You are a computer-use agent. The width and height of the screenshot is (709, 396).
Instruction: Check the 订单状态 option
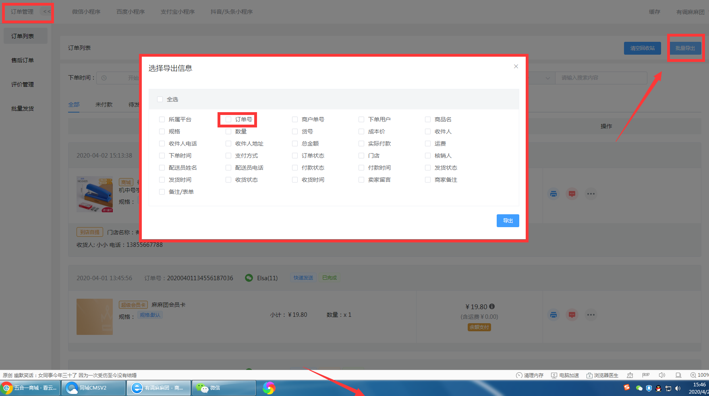point(295,156)
